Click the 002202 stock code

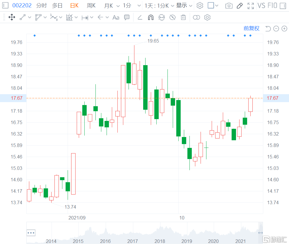(x=22, y=6)
